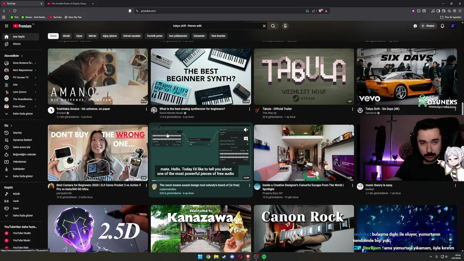Go to Ana Sayfa in sidebar
This screenshot has width=464, height=261.
click(21, 37)
